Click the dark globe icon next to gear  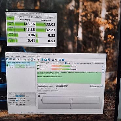click(x=56, y=60)
